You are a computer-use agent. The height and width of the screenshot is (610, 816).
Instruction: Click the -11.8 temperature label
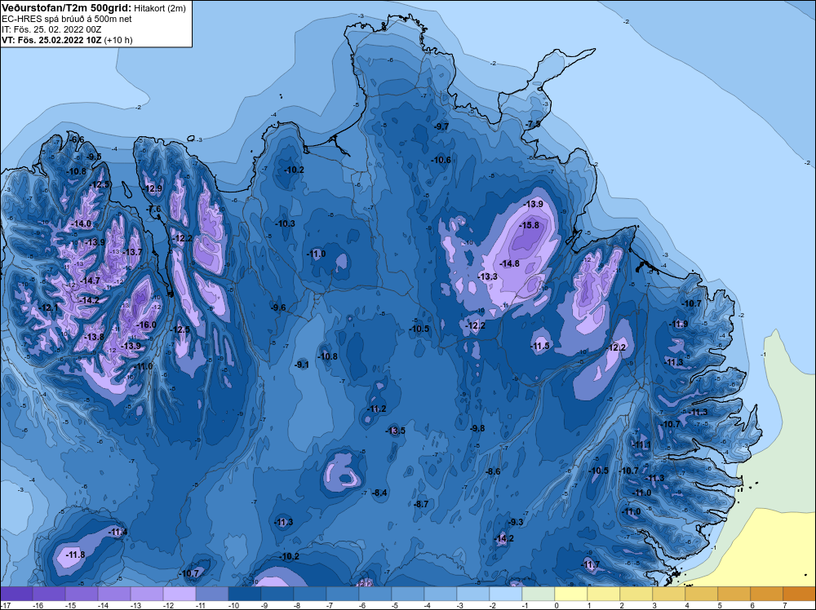(x=75, y=555)
